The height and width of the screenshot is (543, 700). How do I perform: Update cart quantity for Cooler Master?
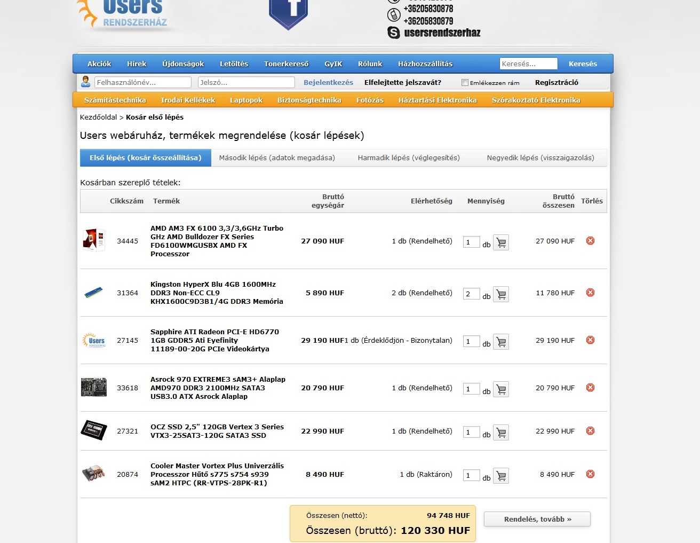(x=501, y=476)
